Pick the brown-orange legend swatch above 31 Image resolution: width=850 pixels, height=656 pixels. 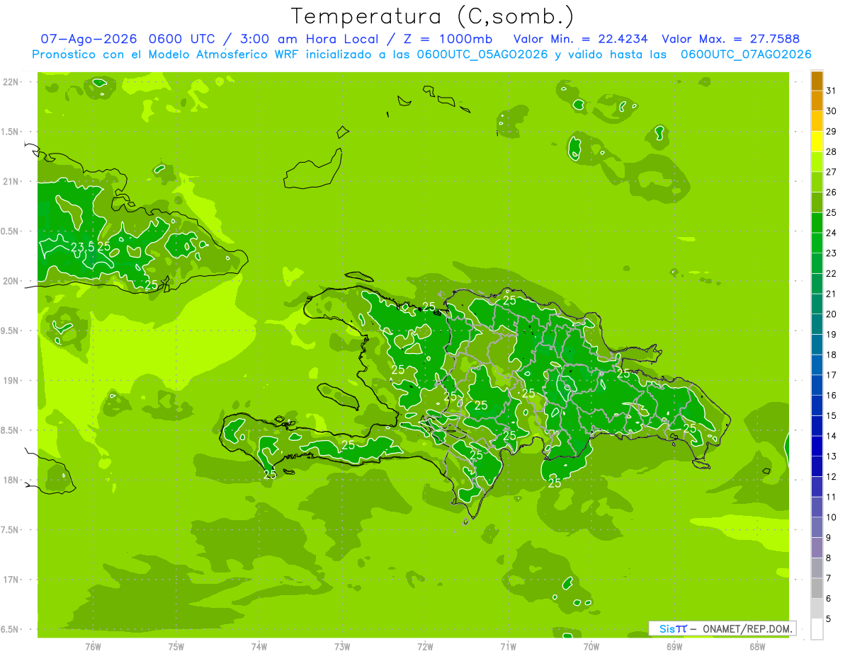tap(817, 81)
